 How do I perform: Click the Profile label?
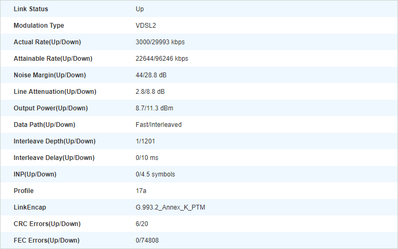pos(24,191)
